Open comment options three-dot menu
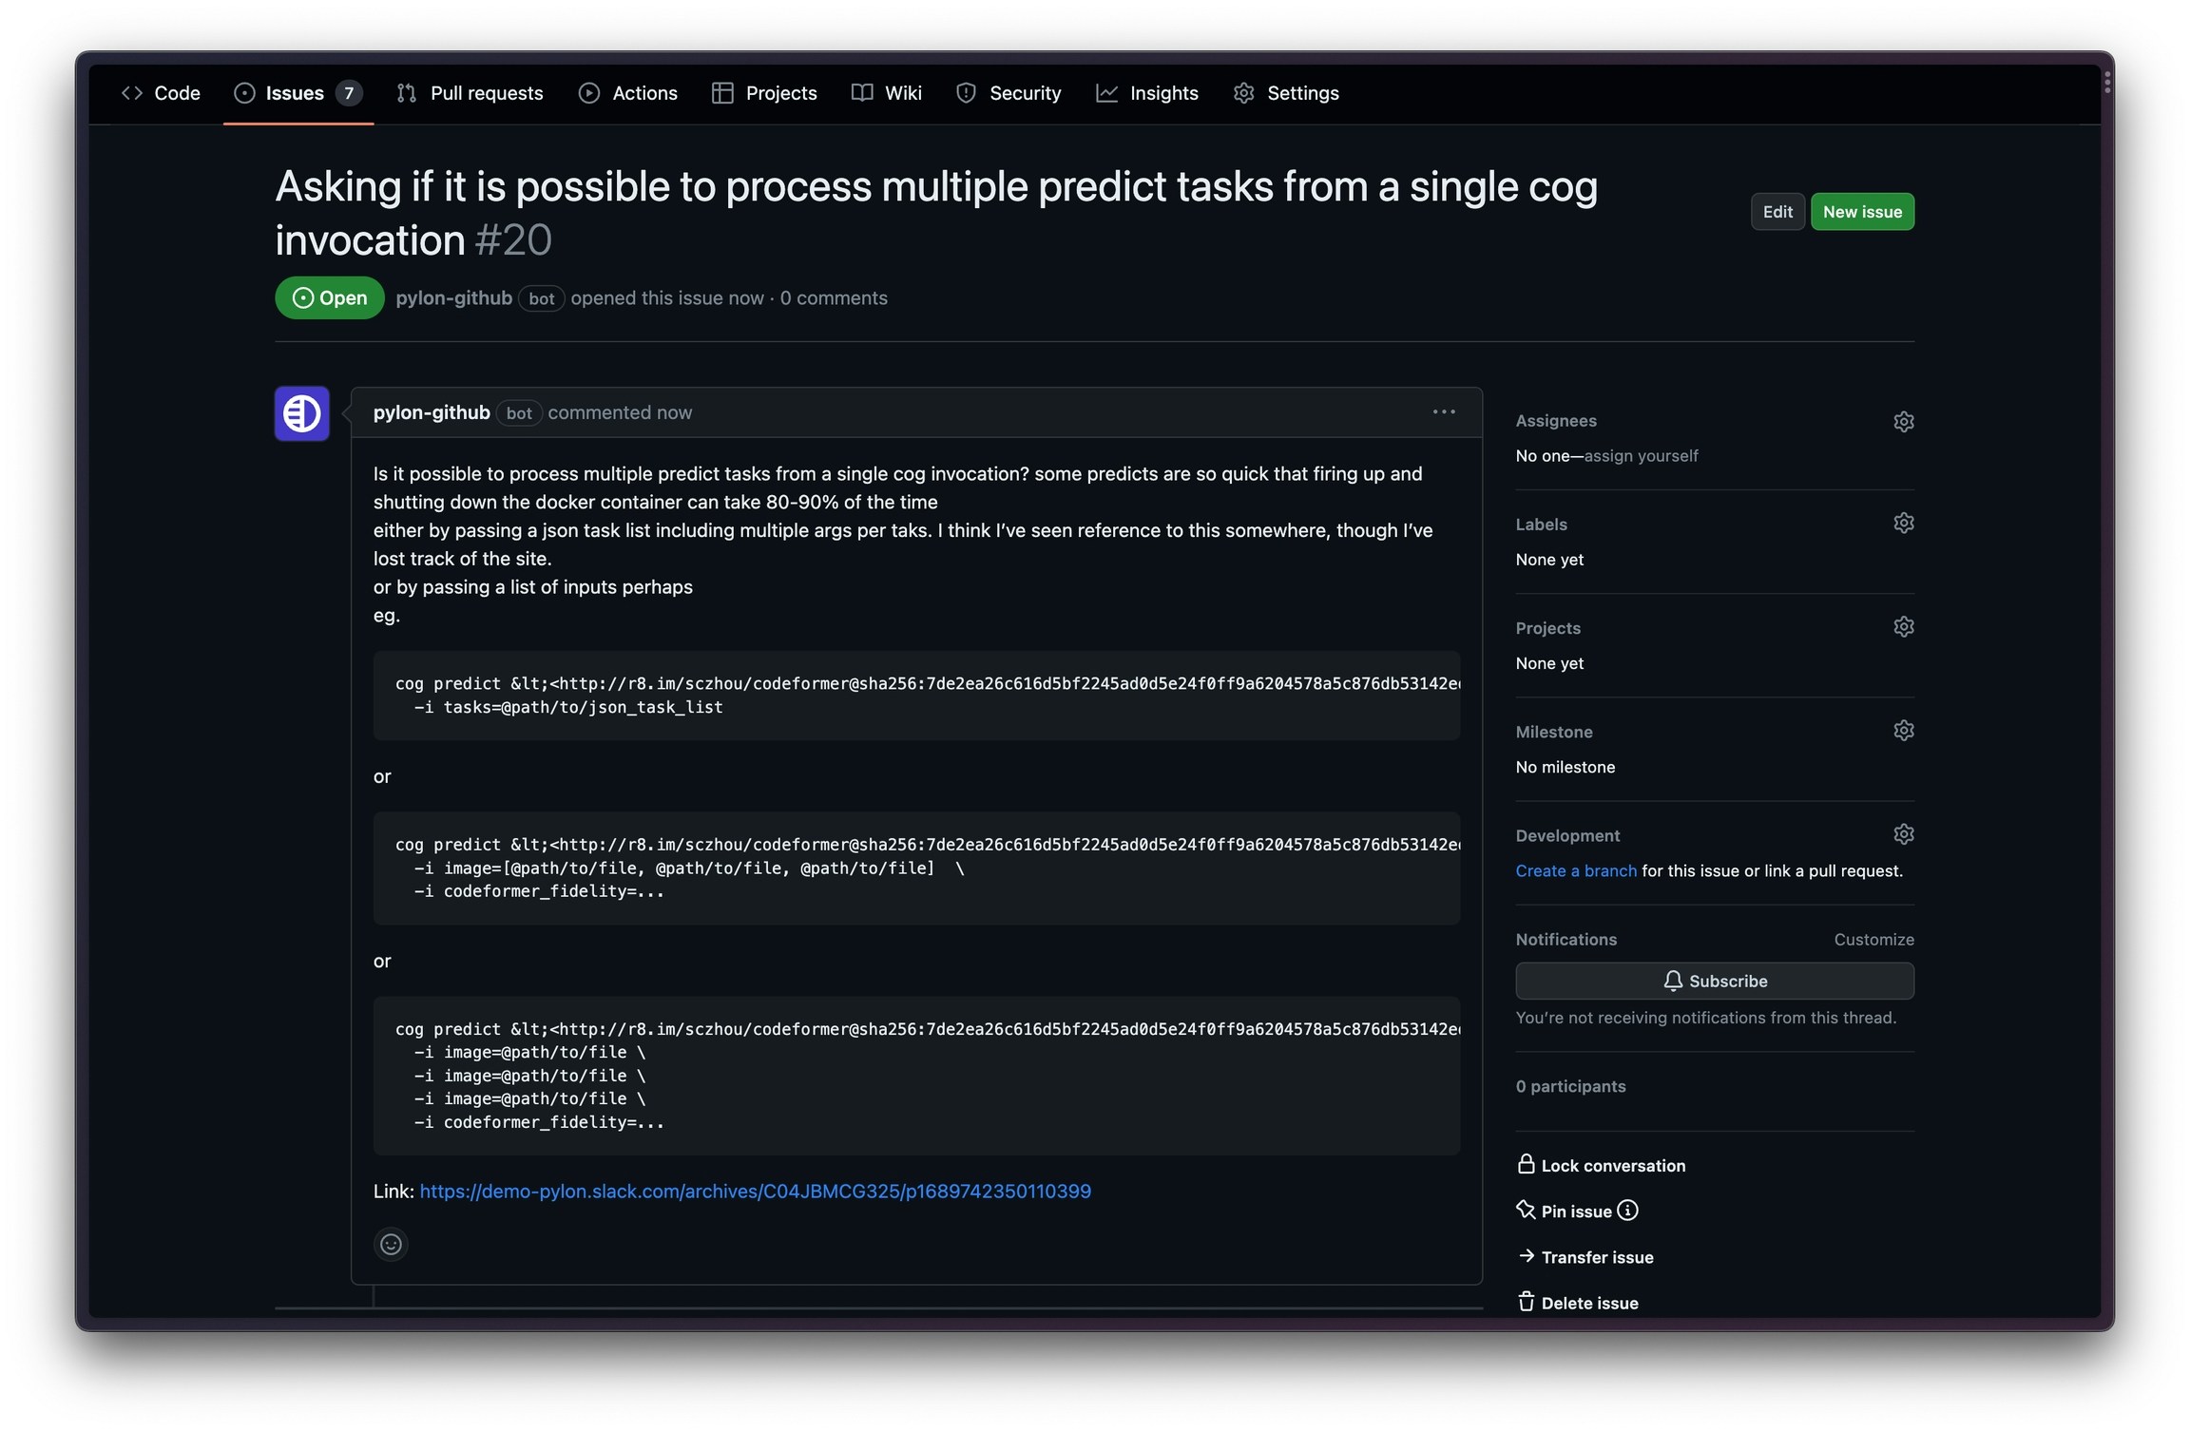This screenshot has height=1431, width=2190. coord(1443,412)
